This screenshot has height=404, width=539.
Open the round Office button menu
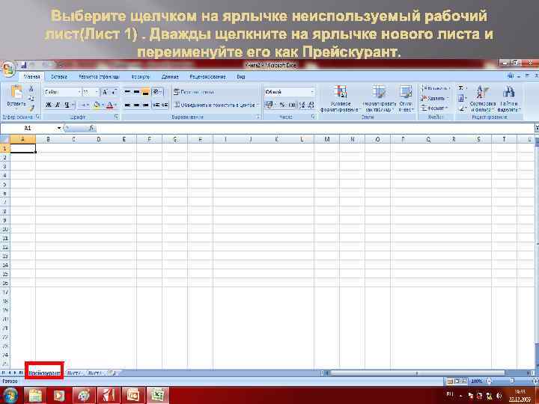(x=8, y=68)
